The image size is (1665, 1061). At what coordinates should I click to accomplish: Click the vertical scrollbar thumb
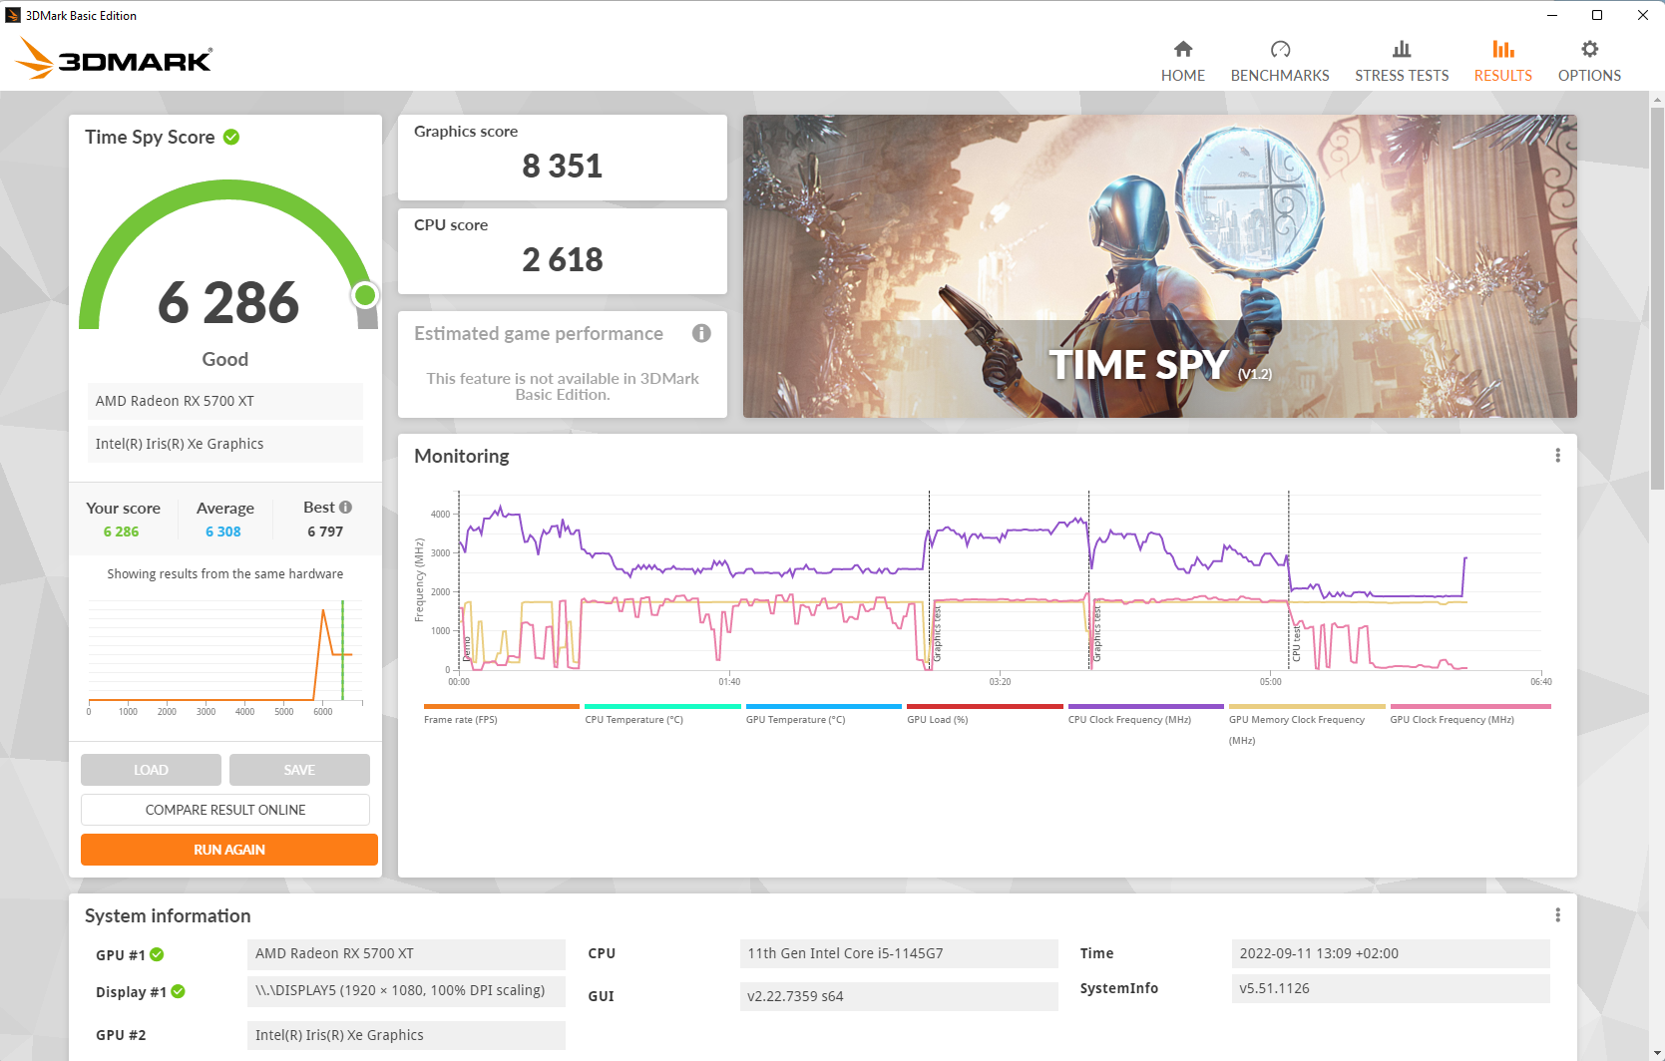tap(1657, 297)
